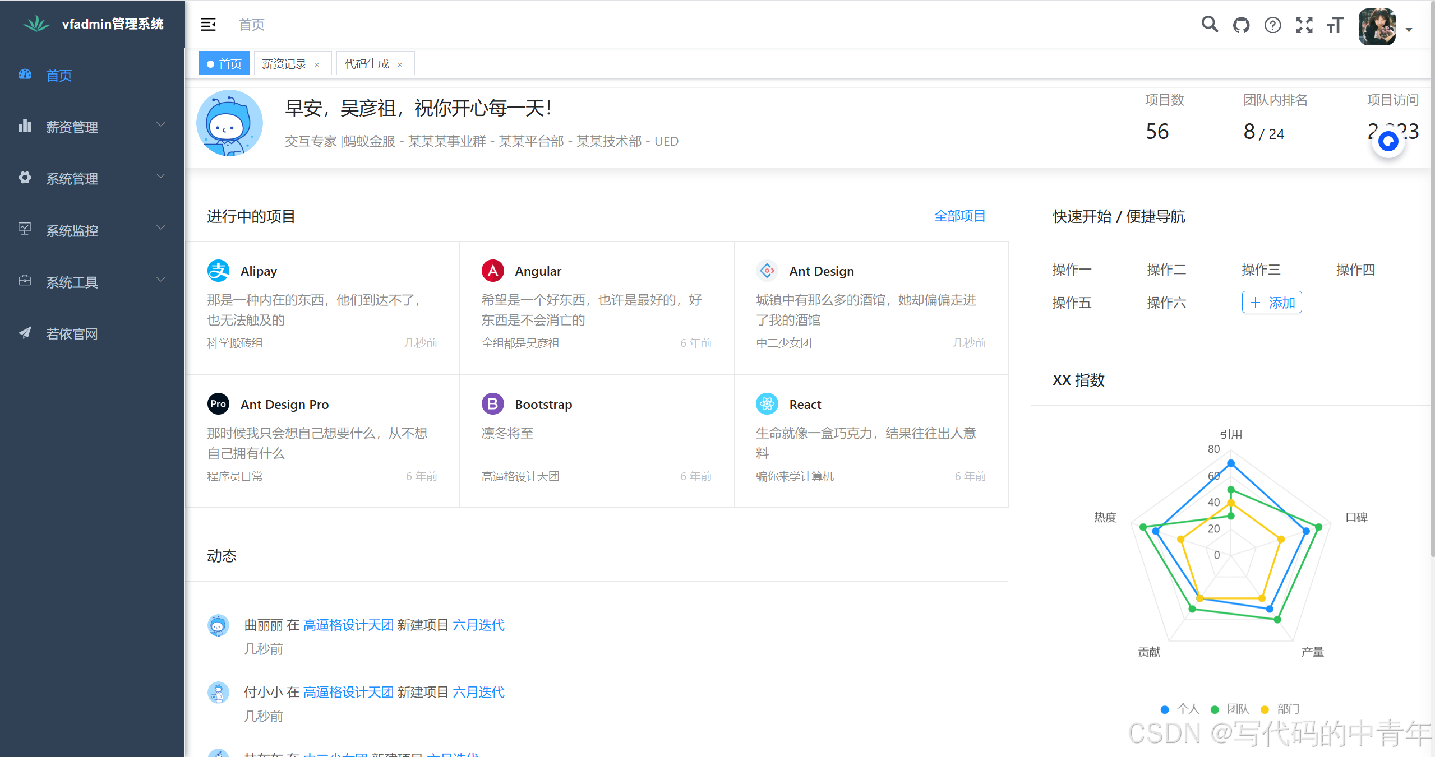Click the 添加 button
Image resolution: width=1435 pixels, height=757 pixels.
pyautogui.click(x=1271, y=303)
